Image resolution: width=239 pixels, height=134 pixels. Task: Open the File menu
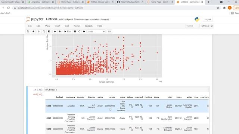(30, 26)
